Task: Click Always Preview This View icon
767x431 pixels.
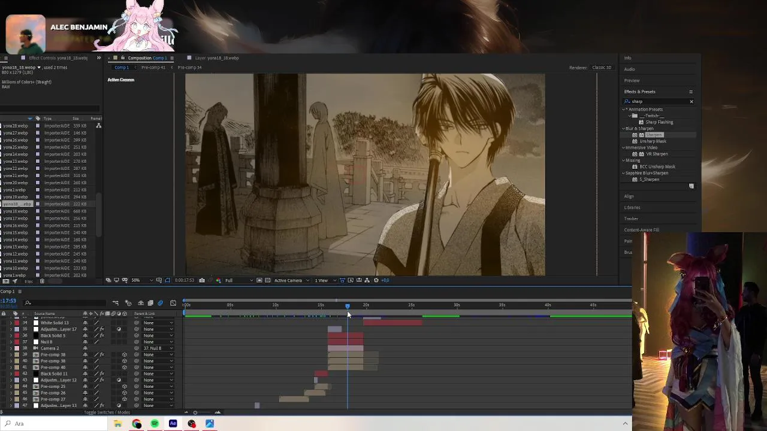Action: coord(108,280)
